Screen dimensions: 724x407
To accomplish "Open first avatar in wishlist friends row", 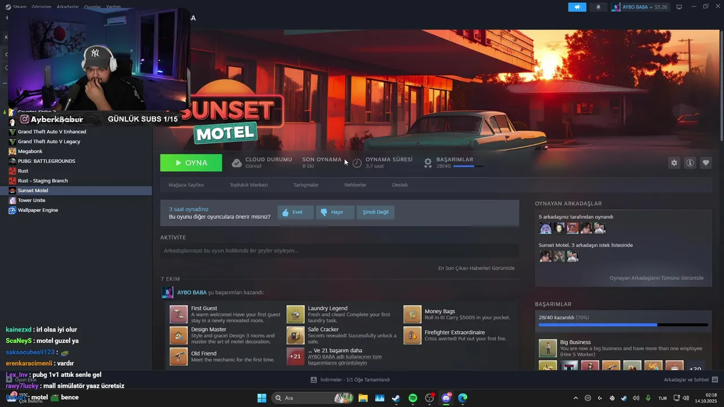I will pos(545,256).
